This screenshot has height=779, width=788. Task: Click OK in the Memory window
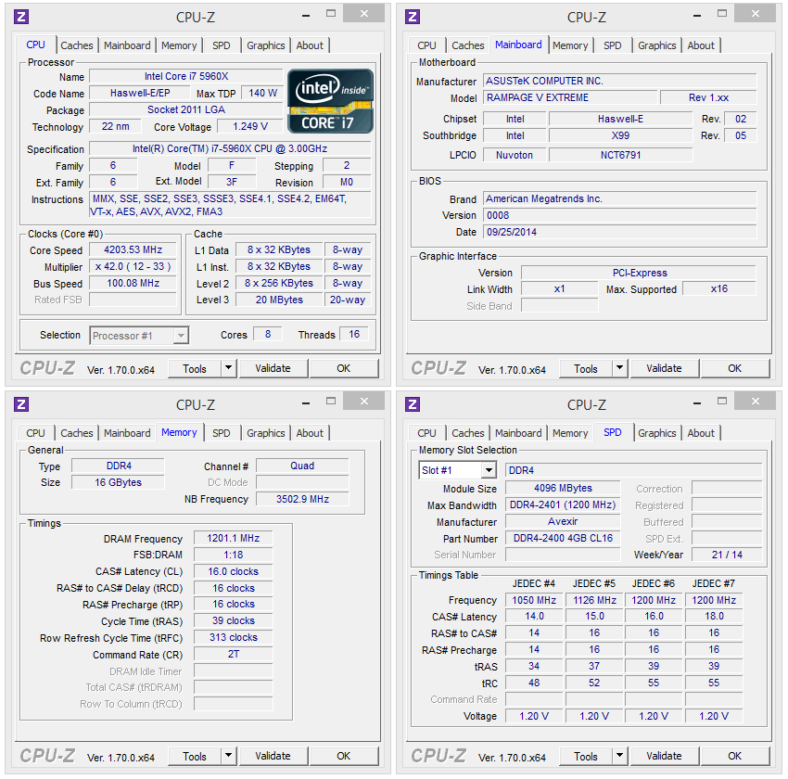344,756
